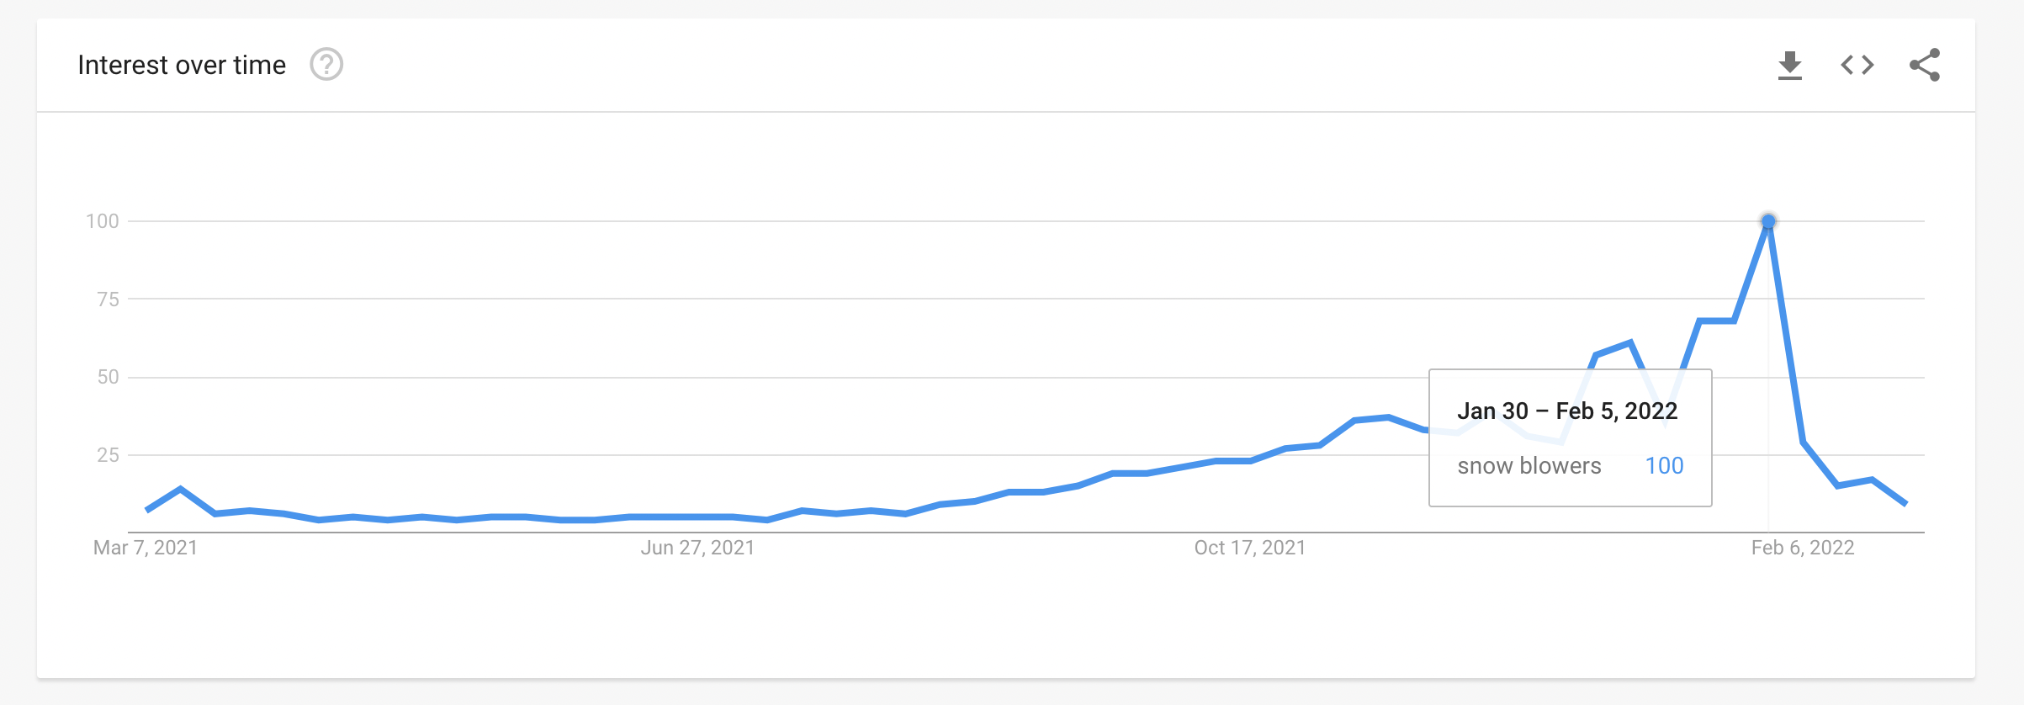Click the 75 y-axis label

[x=109, y=299]
